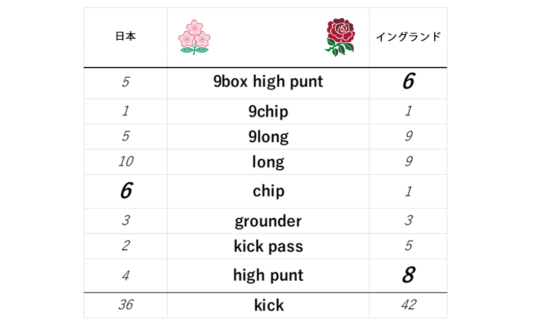
Task: Click Japan's bold 6 in chip row
Action: click(126, 191)
